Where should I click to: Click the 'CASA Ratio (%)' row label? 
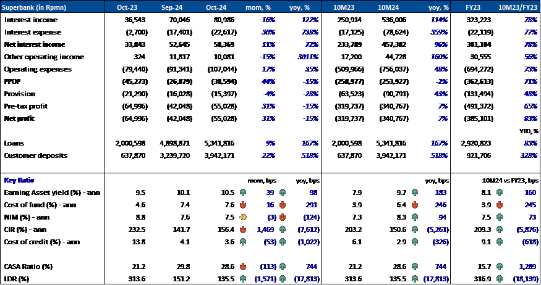click(x=28, y=266)
